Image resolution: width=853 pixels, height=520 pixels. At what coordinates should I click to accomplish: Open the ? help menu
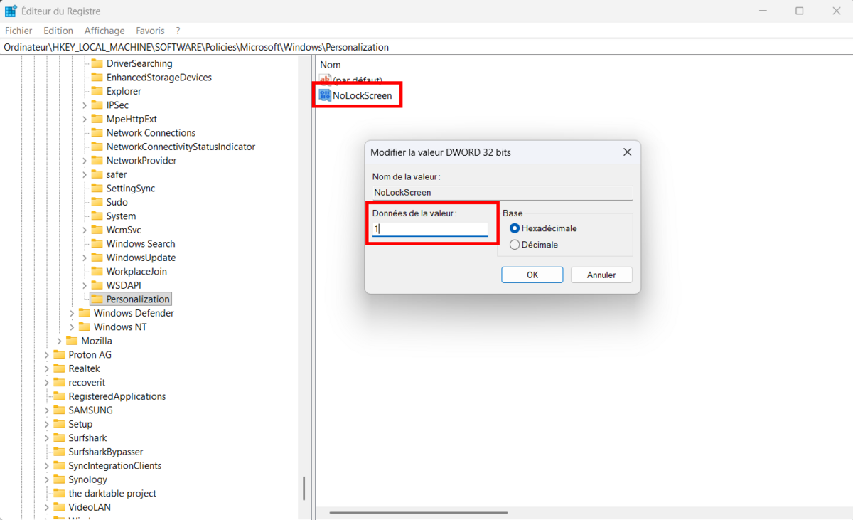[x=178, y=31]
